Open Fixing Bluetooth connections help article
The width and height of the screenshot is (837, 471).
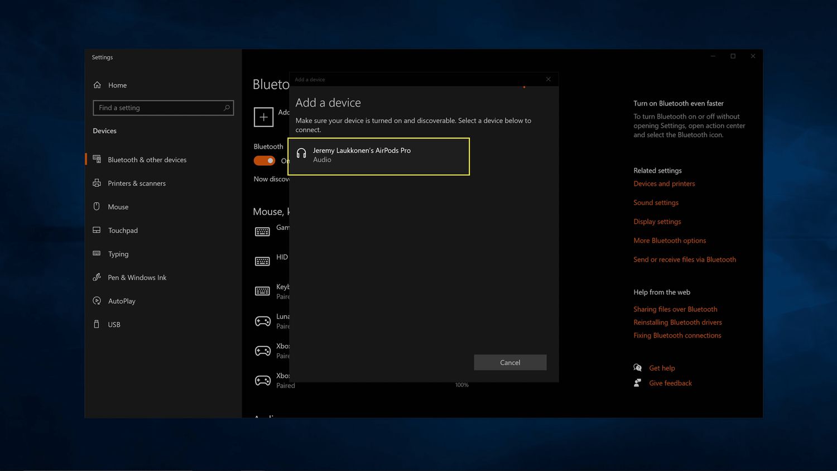click(x=677, y=335)
